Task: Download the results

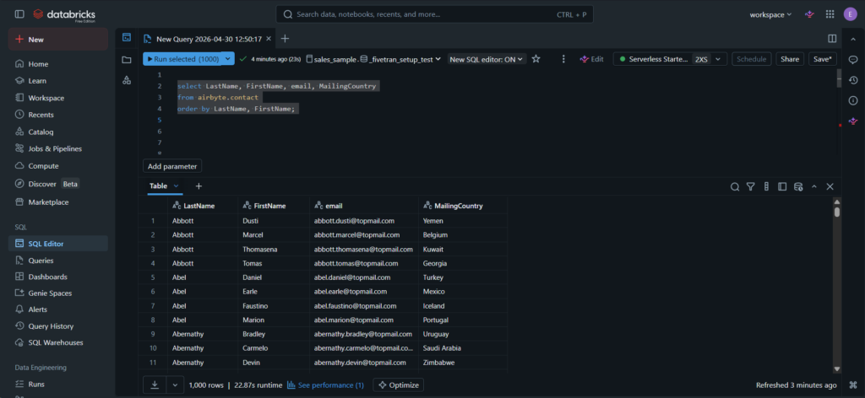Action: coord(155,385)
